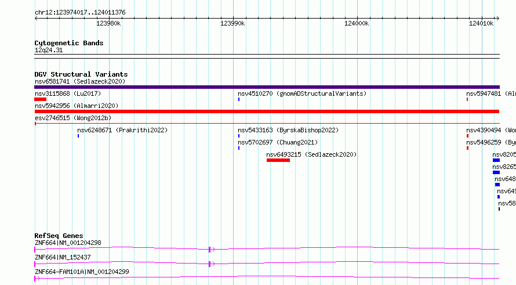Select the exon marker on ZNF664|NM_152437
The width and height of the screenshot is (516, 285).
[x=210, y=264]
